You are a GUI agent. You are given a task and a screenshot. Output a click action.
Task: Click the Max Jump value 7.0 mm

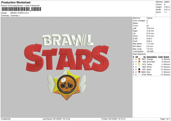point(150,49)
